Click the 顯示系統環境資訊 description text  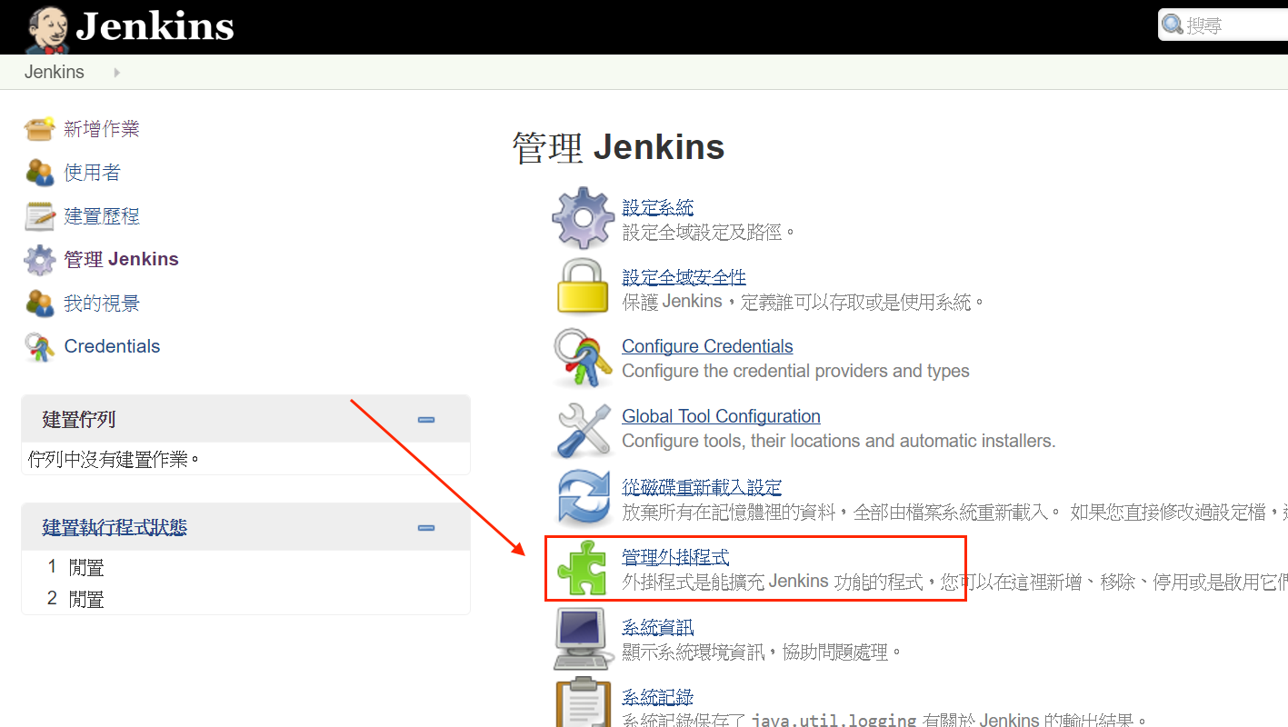[x=762, y=652]
